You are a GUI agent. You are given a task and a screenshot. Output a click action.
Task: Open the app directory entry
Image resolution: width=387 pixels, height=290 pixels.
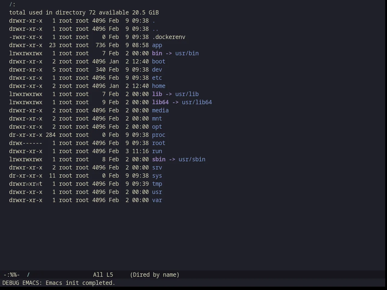157,45
